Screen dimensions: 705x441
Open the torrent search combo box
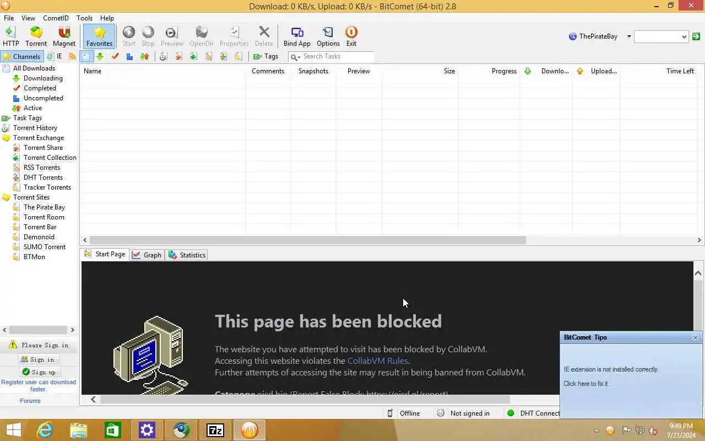(661, 36)
